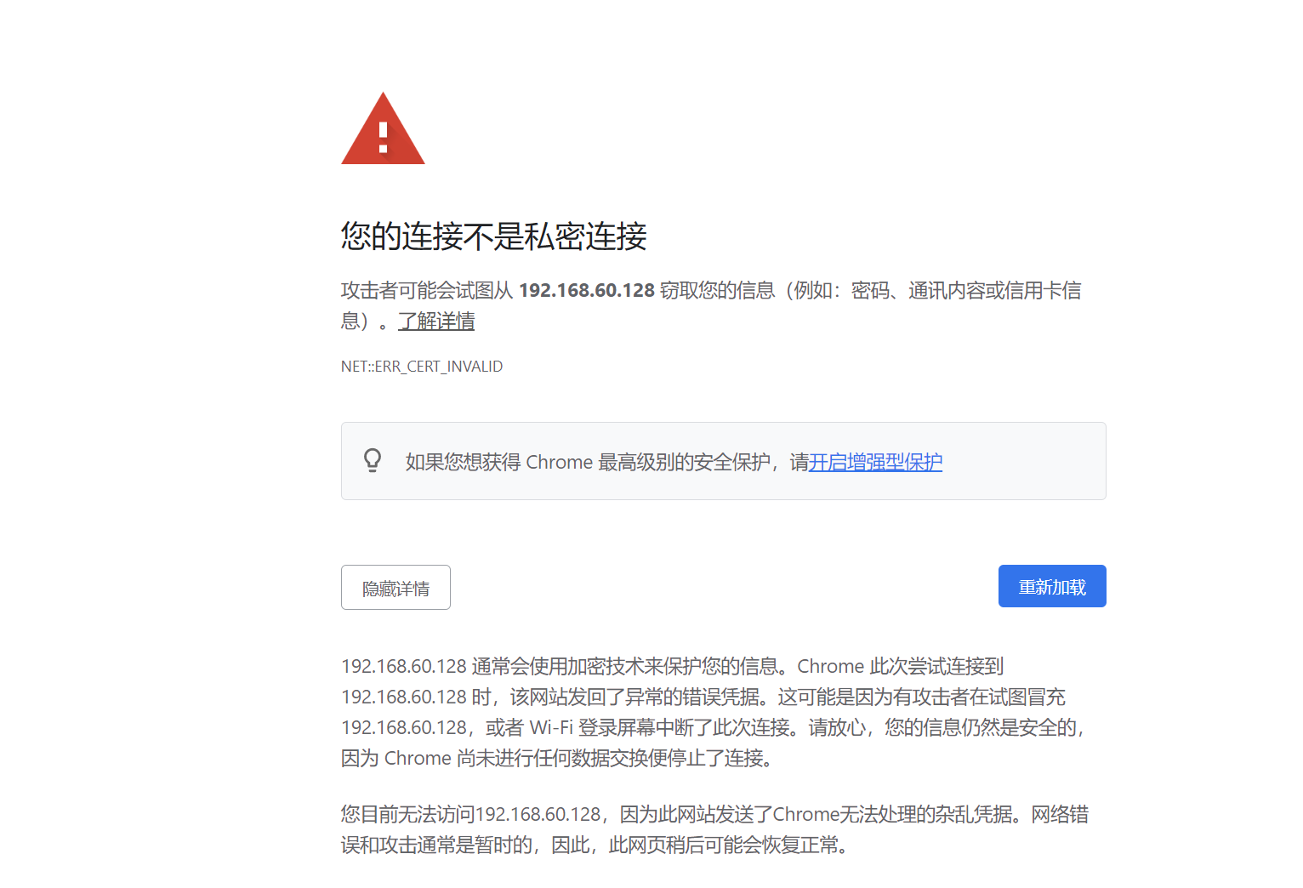Click the 192.168.60.128 text in the details paragraph
1303x888 pixels.
[x=406, y=666]
